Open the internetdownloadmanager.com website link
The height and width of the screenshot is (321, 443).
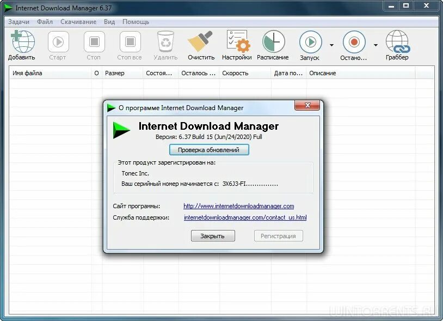click(x=239, y=206)
